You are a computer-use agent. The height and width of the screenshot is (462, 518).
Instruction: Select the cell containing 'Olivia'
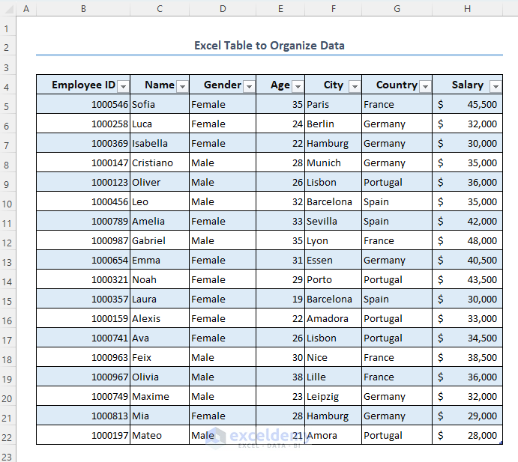(x=160, y=377)
